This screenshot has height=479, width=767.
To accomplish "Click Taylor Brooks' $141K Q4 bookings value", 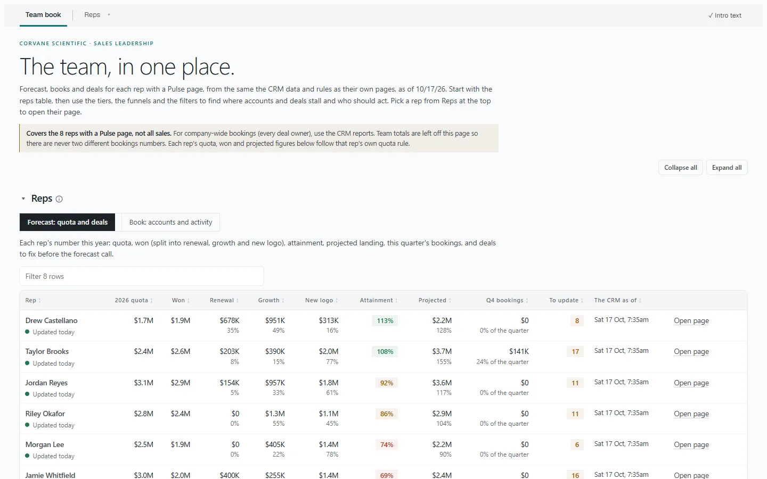I will [x=519, y=352].
